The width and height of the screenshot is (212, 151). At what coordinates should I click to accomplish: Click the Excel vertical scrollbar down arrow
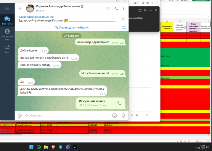(211, 133)
